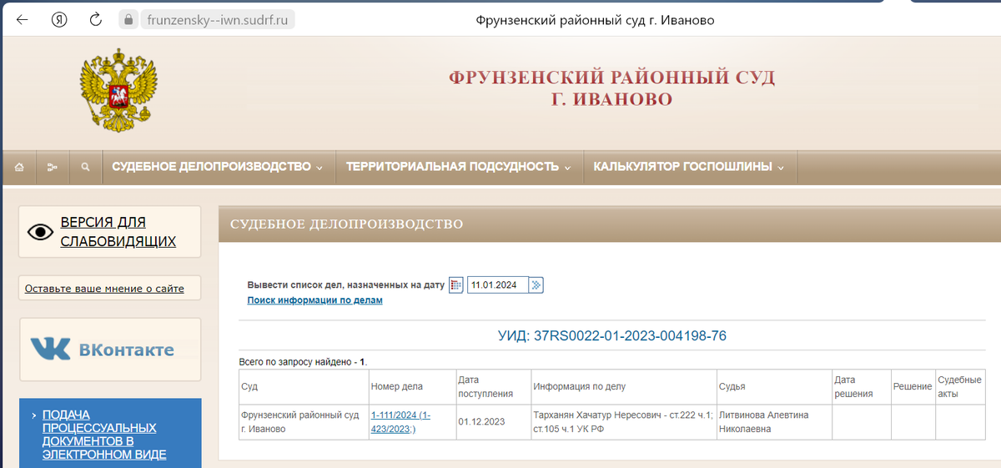
Task: Click the Судебные акты column header
Action: (x=959, y=387)
